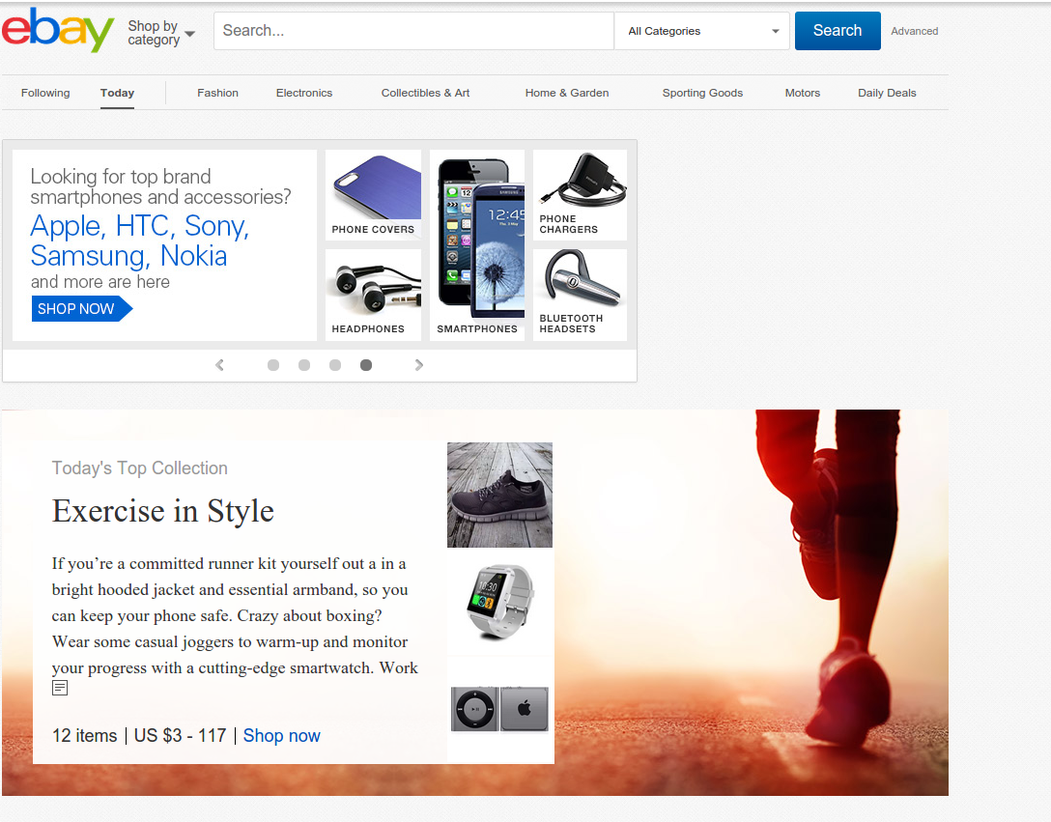The height and width of the screenshot is (822, 1051).
Task: Select the first carousel dot
Action: [273, 365]
